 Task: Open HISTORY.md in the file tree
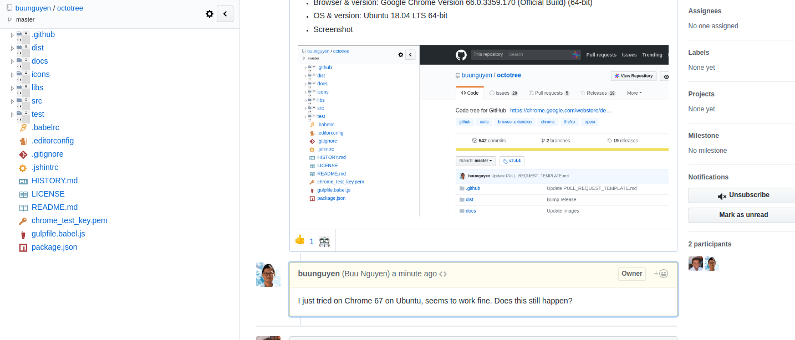tap(54, 181)
